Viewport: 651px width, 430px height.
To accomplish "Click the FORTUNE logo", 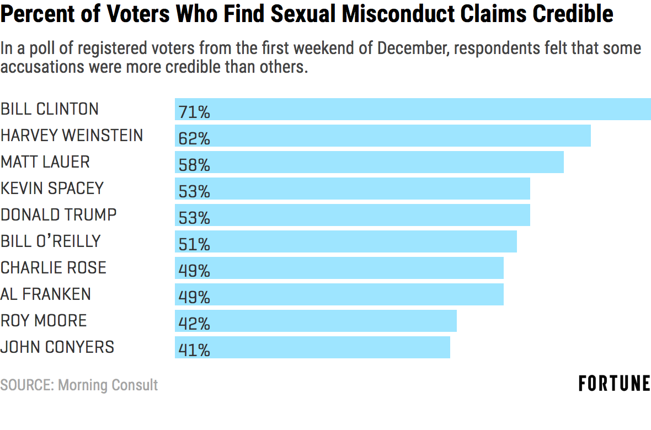I will [x=614, y=384].
